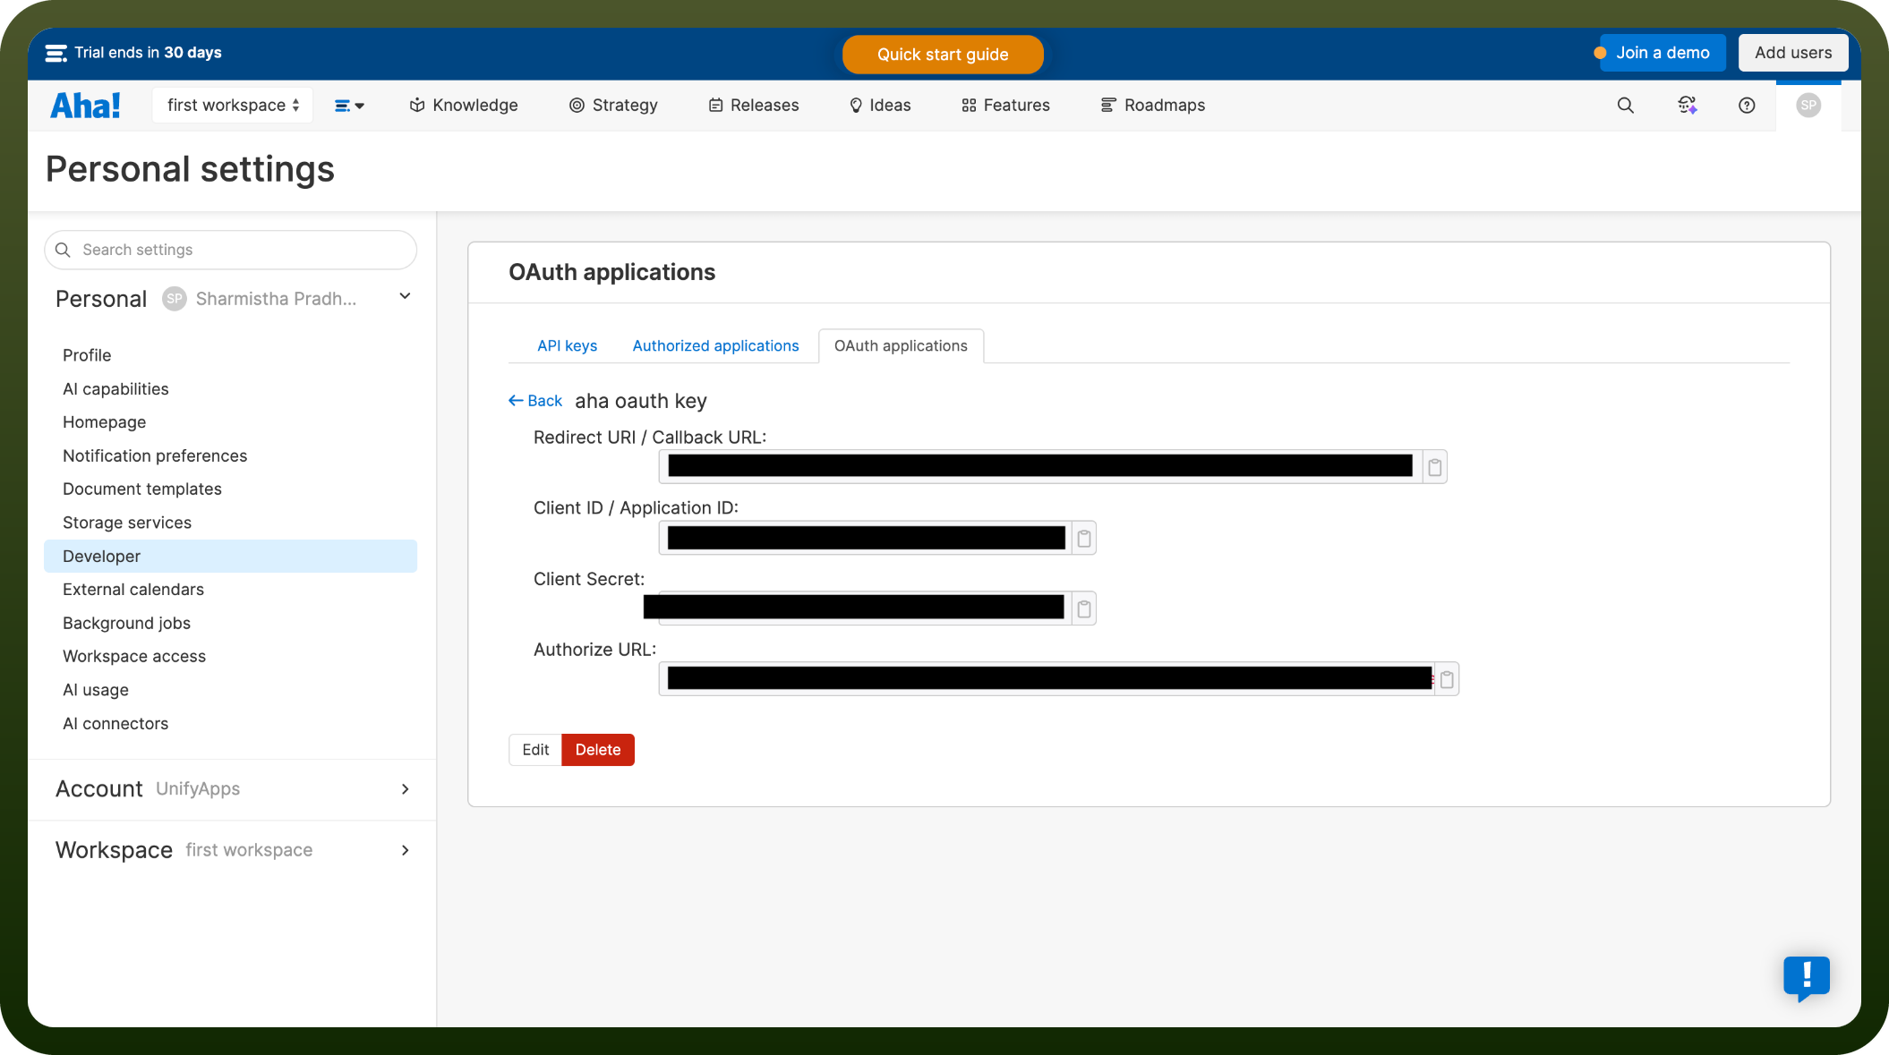1889x1055 pixels.
Task: Copy the Client ID to clipboard
Action: click(x=1083, y=539)
